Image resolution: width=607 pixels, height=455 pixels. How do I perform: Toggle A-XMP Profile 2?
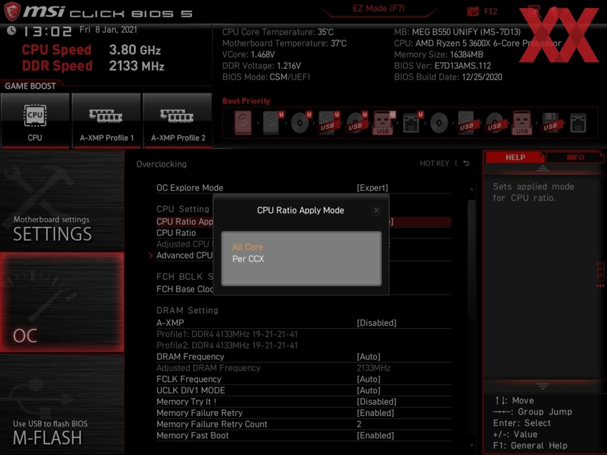tap(178, 120)
